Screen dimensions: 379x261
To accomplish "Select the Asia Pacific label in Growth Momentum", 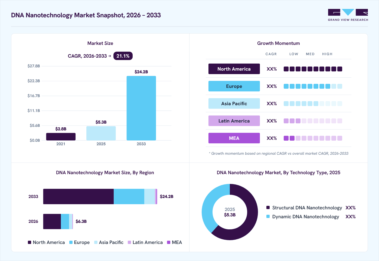I will click(234, 104).
